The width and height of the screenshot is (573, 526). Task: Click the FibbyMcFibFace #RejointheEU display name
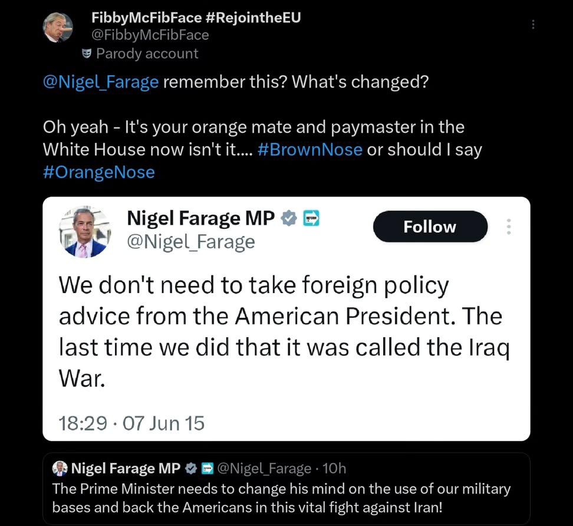point(196,18)
